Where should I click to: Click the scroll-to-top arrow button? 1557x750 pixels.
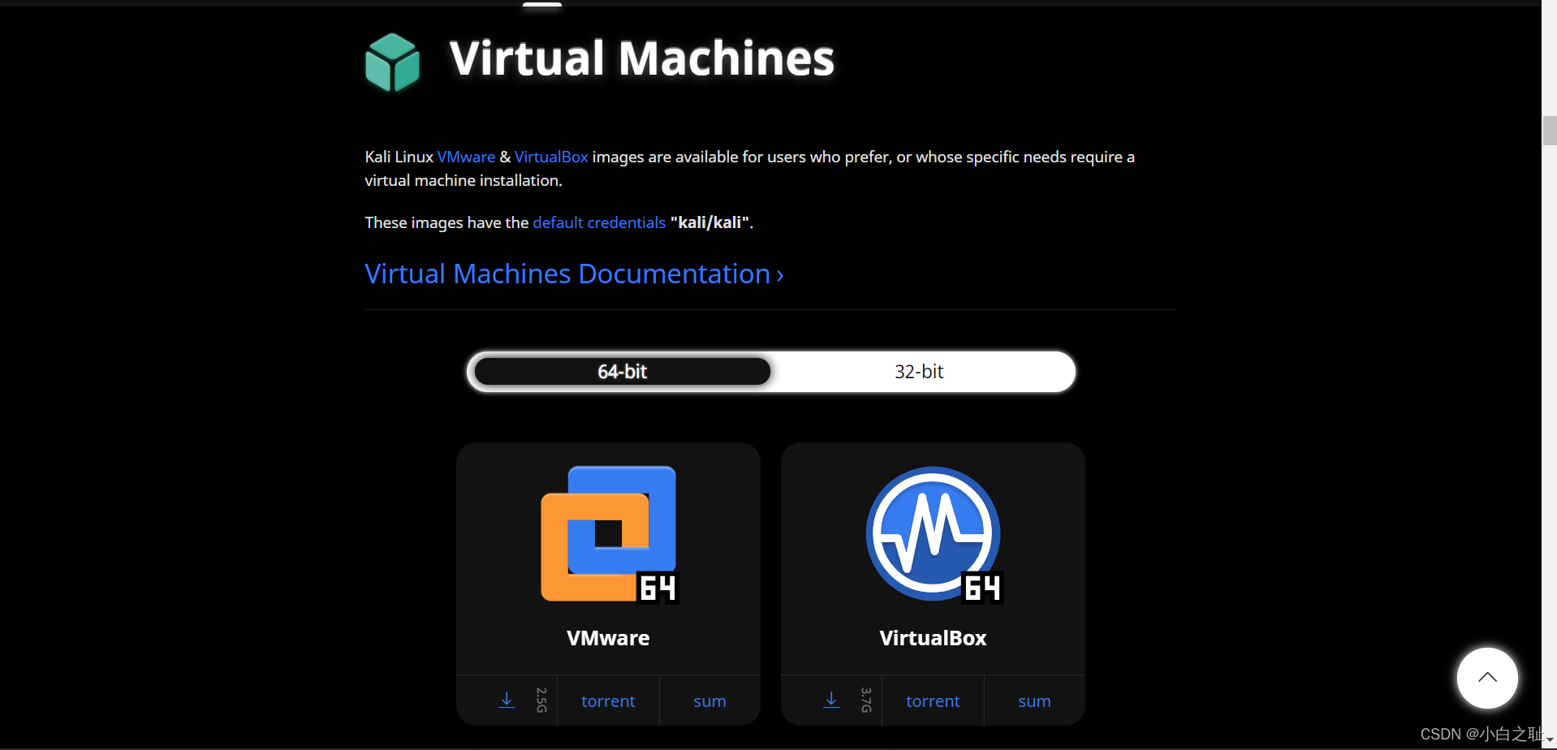click(x=1487, y=678)
